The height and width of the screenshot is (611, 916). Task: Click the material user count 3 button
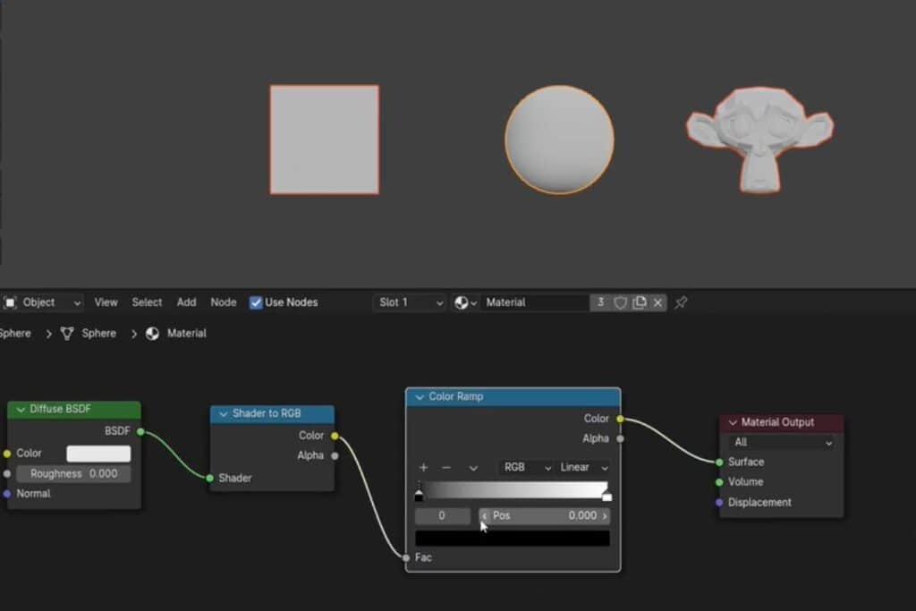(600, 303)
